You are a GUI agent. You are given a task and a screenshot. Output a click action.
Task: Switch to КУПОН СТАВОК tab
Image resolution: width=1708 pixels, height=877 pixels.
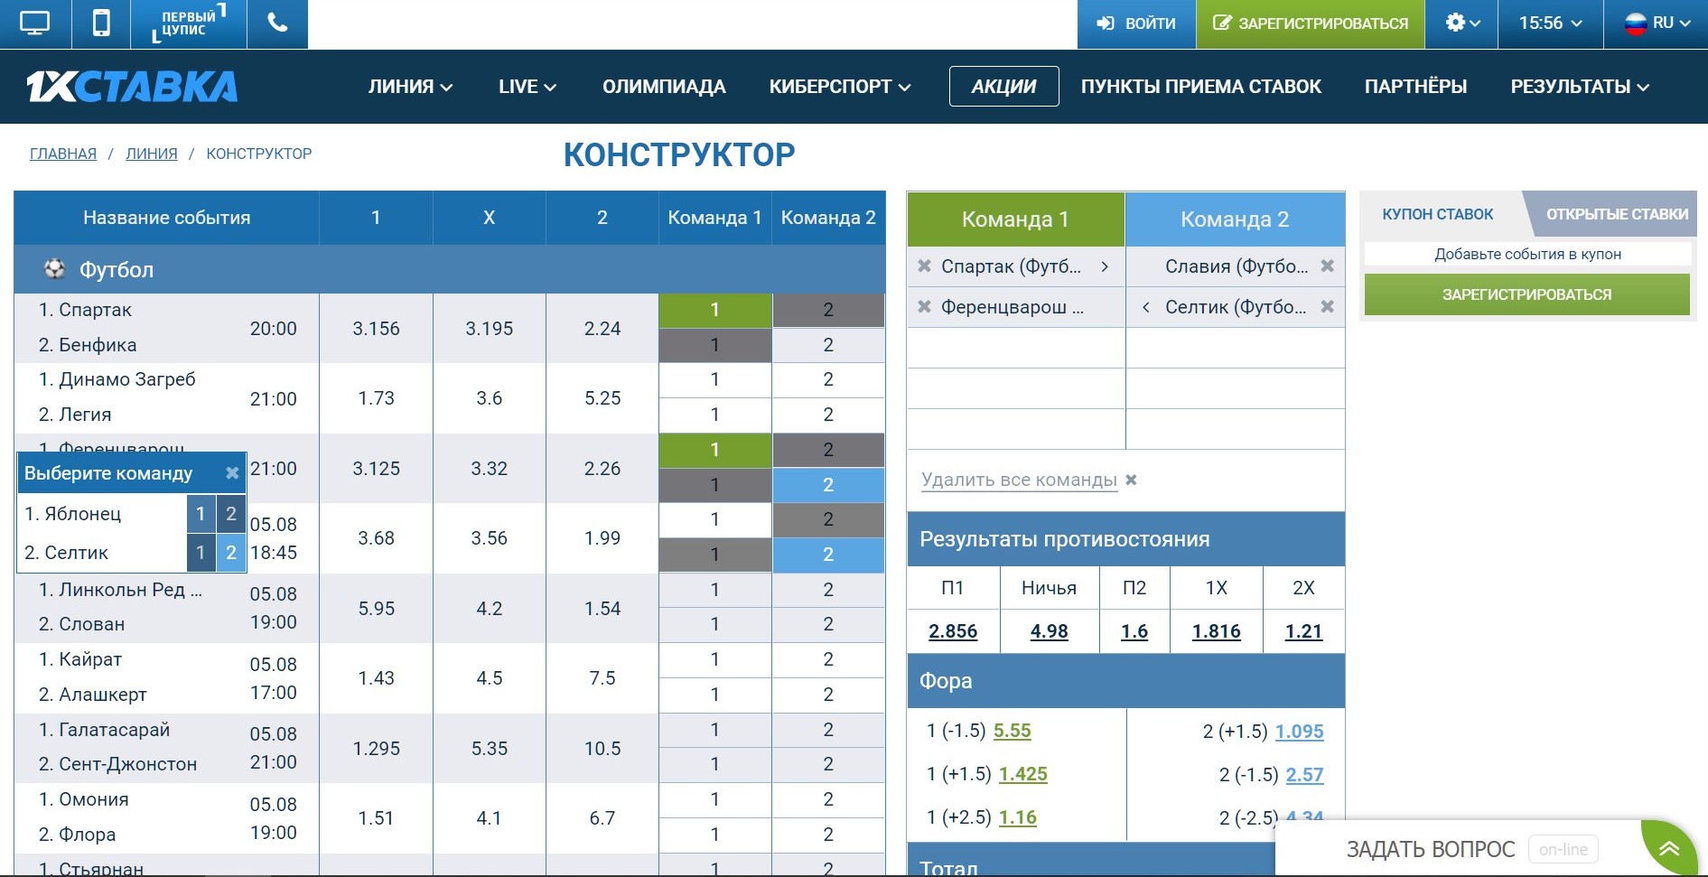1438,214
